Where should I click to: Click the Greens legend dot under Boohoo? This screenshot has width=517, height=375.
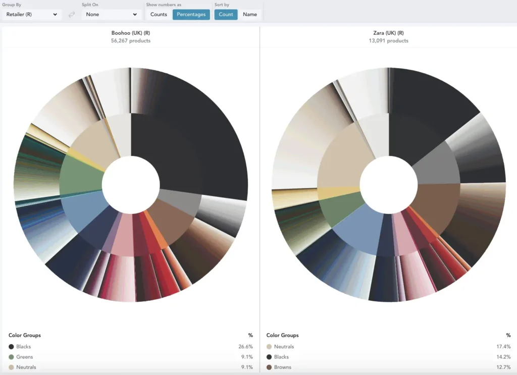click(11, 357)
